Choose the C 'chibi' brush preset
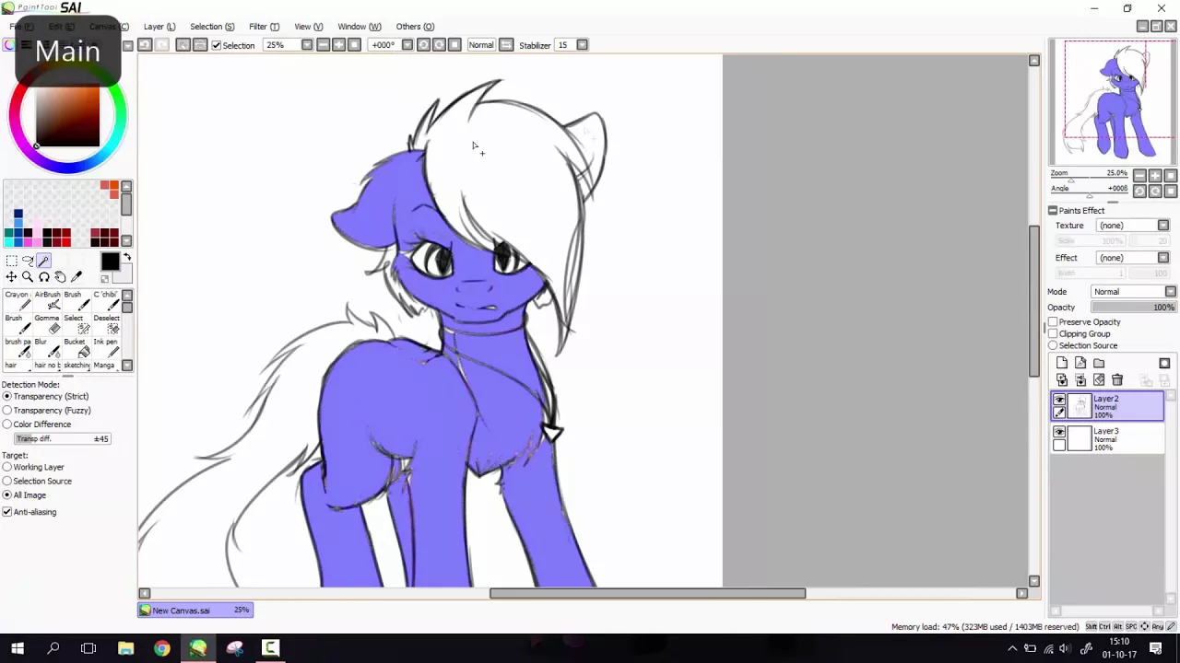The height and width of the screenshot is (663, 1180). 105,301
